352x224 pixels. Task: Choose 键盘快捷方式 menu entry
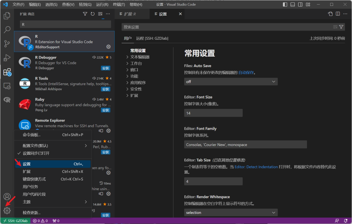click(53, 179)
